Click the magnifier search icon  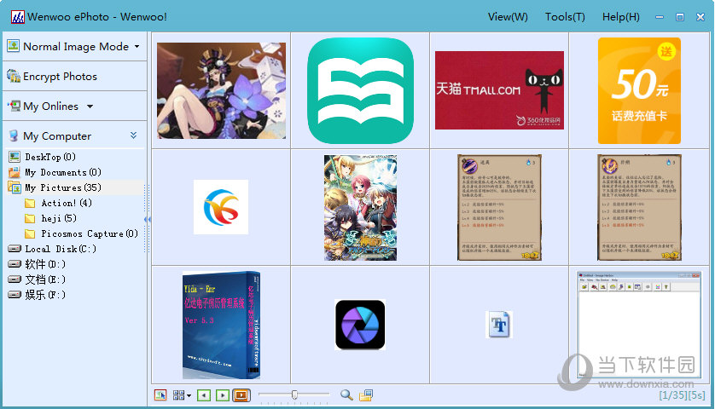pyautogui.click(x=346, y=395)
